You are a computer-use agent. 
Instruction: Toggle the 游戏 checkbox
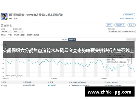49,82
